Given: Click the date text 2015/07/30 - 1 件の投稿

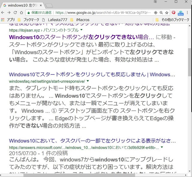Looking at the screenshot, I should pos(38,153).
